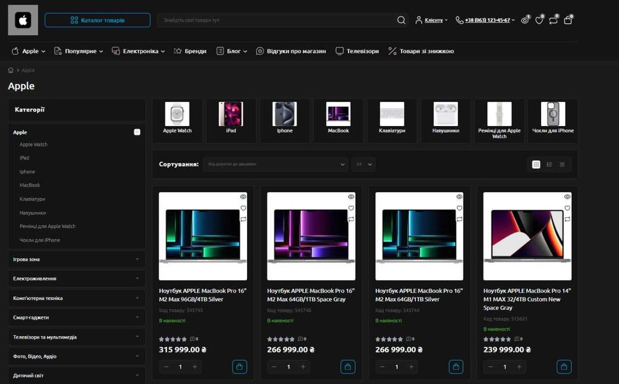Open the shopping cart icon in header

(568, 20)
